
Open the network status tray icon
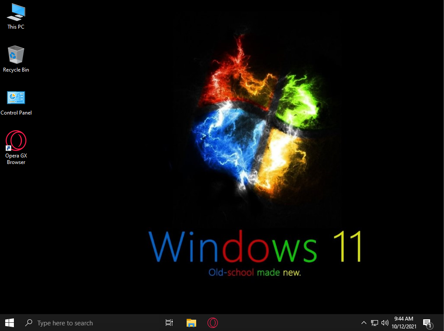(x=375, y=323)
